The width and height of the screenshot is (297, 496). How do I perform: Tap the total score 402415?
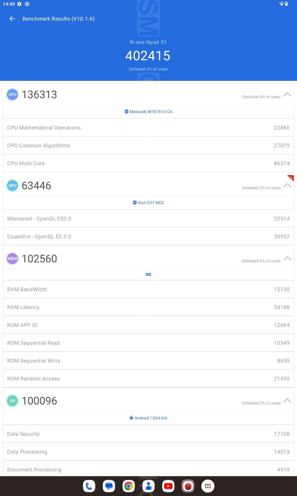point(148,56)
